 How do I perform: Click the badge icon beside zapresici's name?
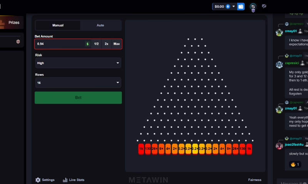(302, 63)
